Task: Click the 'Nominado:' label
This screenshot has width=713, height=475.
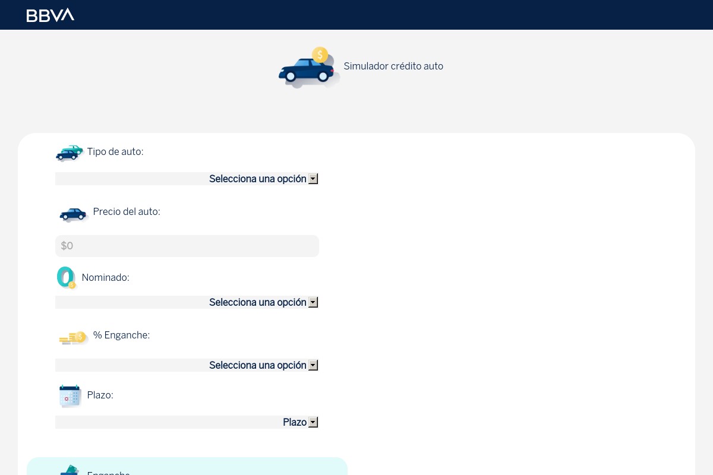Action: tap(105, 277)
